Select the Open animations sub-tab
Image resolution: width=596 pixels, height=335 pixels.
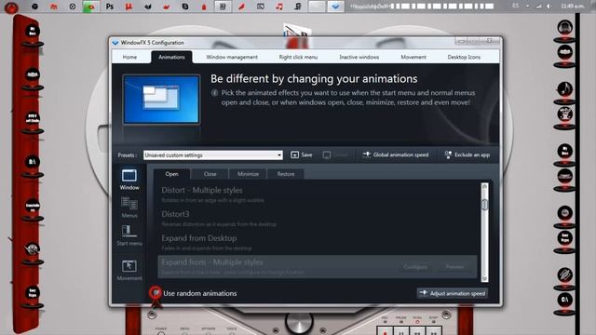tap(171, 174)
